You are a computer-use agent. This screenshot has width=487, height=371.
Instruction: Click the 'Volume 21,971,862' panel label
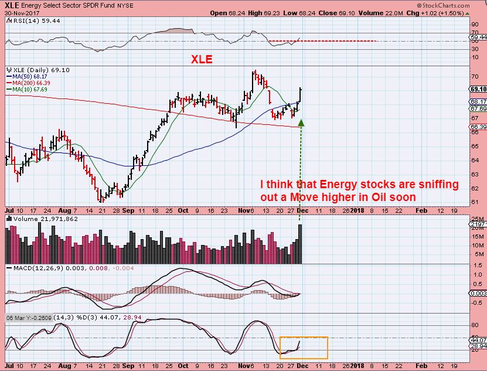point(45,219)
